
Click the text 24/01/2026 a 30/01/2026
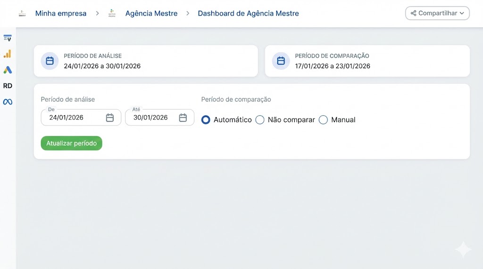[102, 66]
